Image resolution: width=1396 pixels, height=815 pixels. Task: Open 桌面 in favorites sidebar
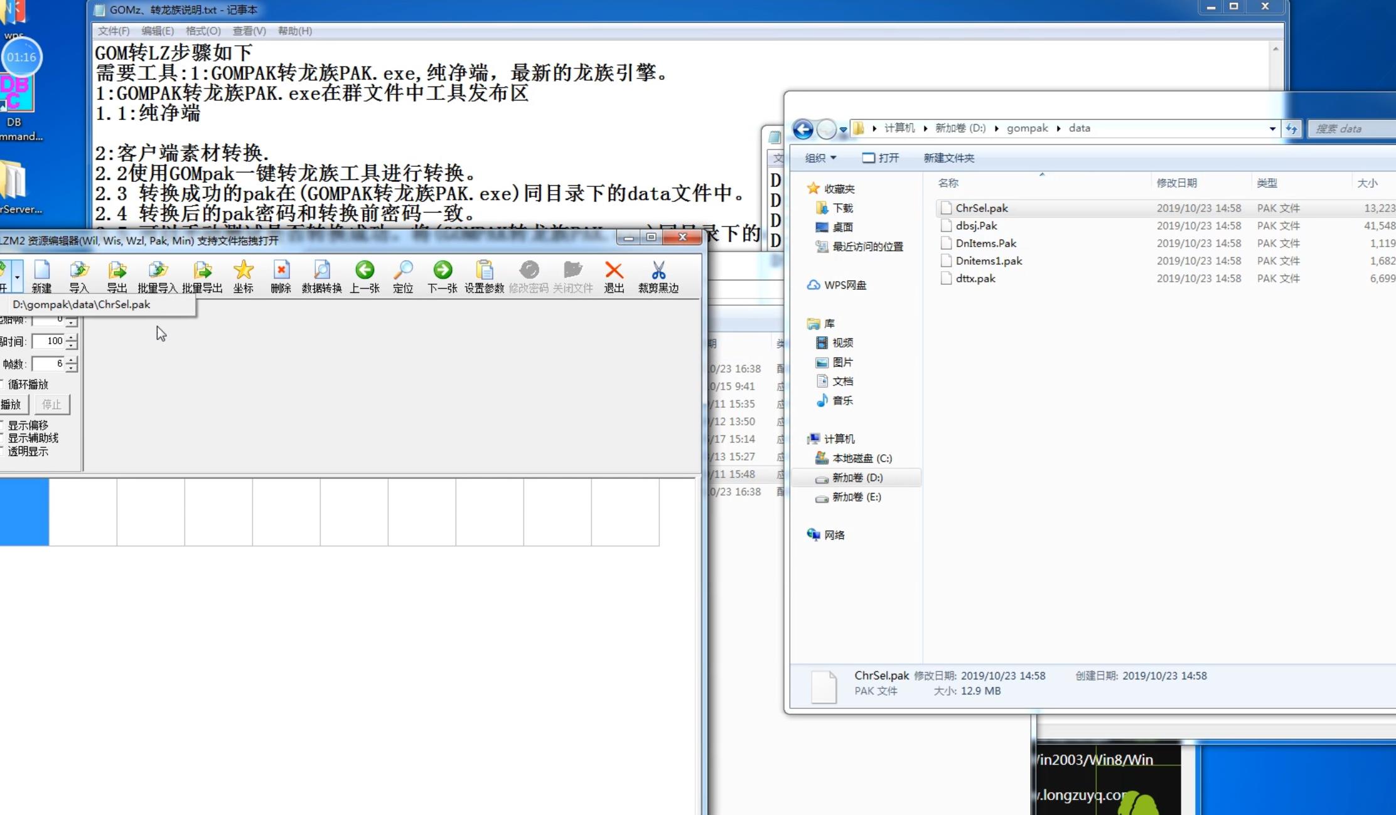834,227
